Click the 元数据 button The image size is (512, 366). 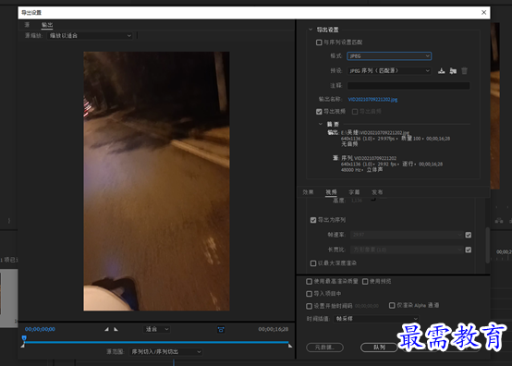(x=324, y=348)
